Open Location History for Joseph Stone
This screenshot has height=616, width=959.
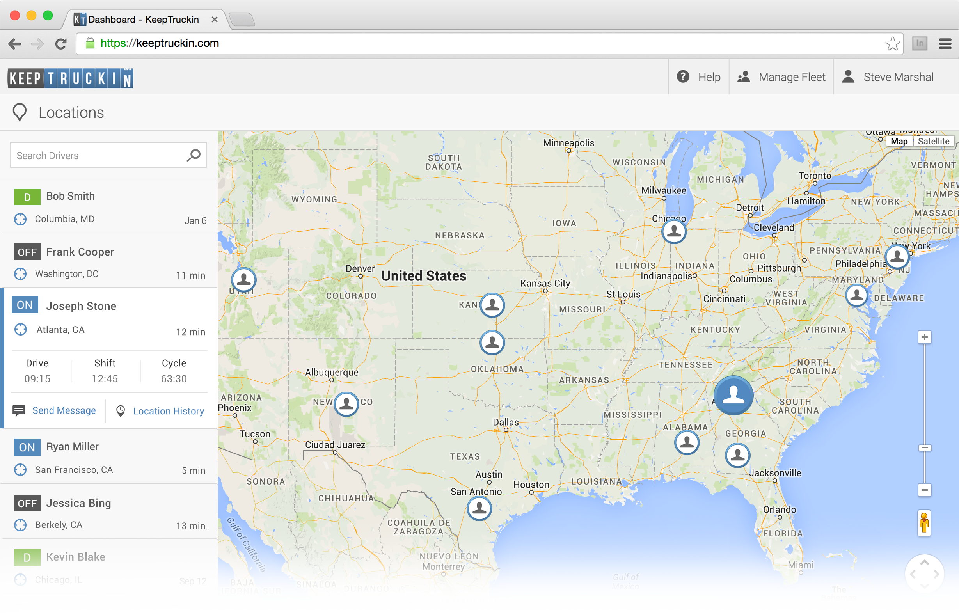click(x=169, y=411)
